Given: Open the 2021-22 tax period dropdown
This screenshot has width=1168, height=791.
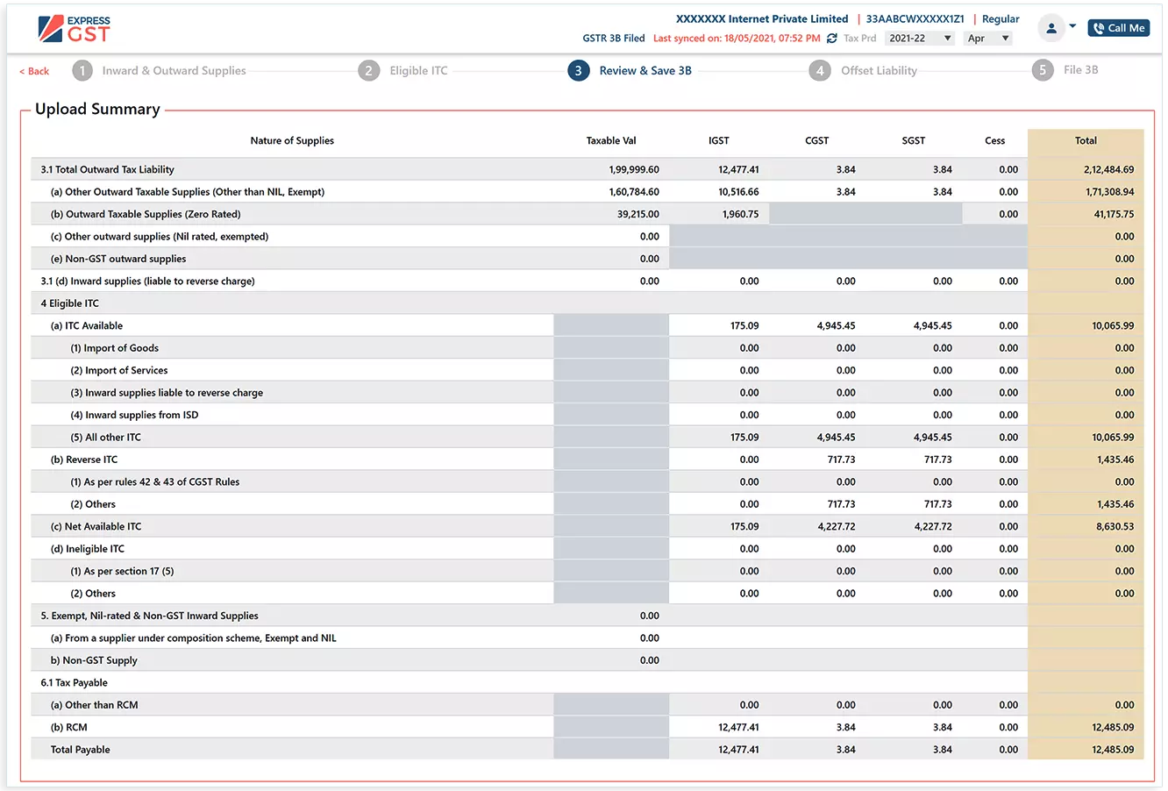Looking at the screenshot, I should [x=920, y=39].
